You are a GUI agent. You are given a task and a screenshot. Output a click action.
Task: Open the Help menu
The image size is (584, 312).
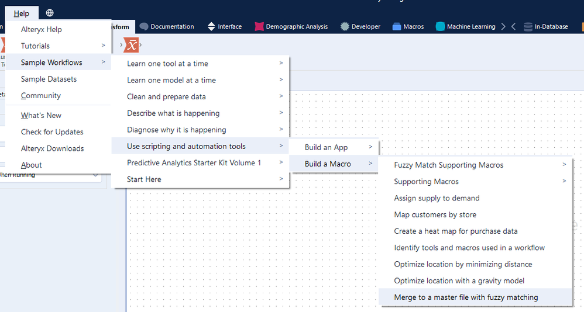coord(22,13)
